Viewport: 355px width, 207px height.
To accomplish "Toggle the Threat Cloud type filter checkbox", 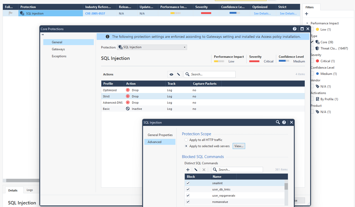I will [312, 48].
